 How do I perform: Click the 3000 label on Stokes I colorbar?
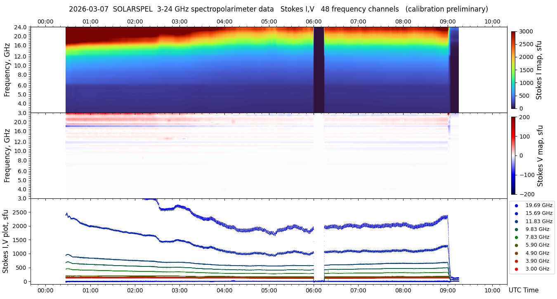click(527, 32)
